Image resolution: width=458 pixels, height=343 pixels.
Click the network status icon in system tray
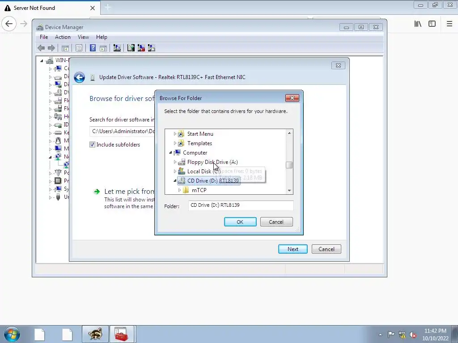(x=402, y=335)
